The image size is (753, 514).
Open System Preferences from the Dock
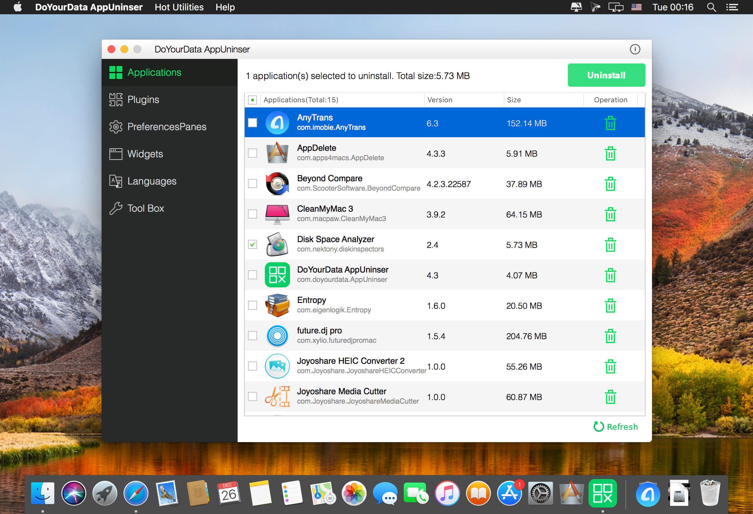(x=540, y=493)
